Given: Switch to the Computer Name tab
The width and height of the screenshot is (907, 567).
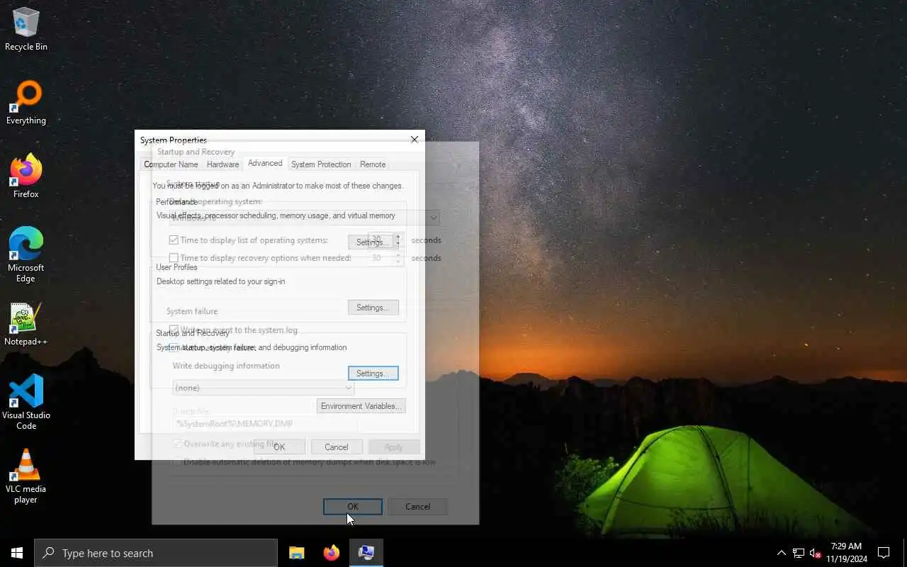Looking at the screenshot, I should click(171, 164).
